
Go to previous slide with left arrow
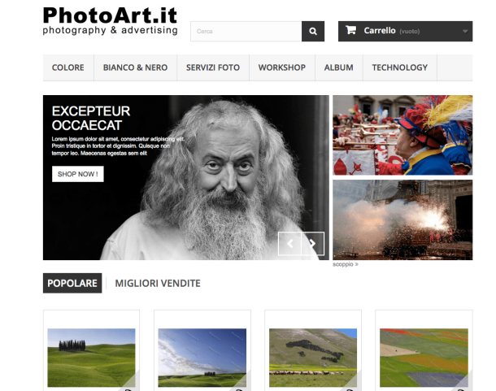pos(289,243)
